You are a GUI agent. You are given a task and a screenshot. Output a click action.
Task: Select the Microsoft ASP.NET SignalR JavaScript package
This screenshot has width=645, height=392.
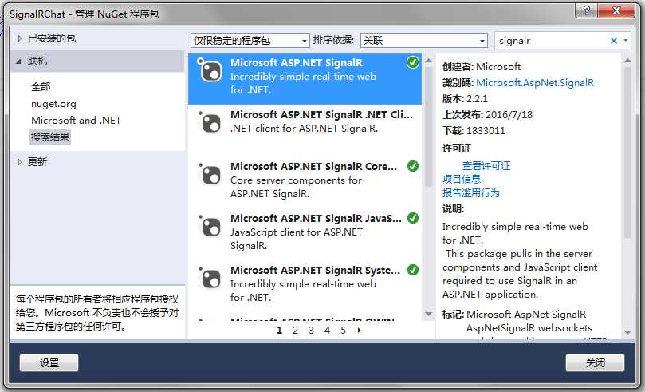[x=305, y=235]
